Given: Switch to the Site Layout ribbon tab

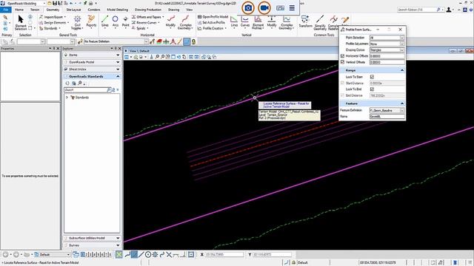Looking at the screenshot, I should pyautogui.click(x=73, y=10).
